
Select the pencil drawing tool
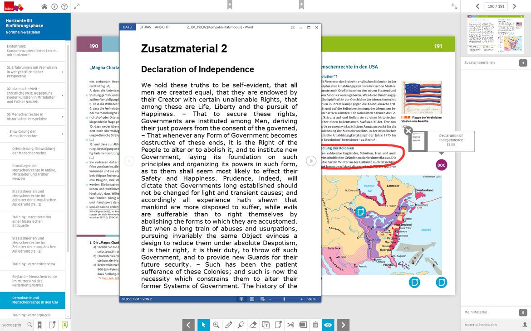click(228, 325)
